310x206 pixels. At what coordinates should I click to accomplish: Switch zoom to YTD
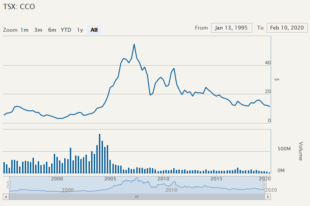point(66,30)
